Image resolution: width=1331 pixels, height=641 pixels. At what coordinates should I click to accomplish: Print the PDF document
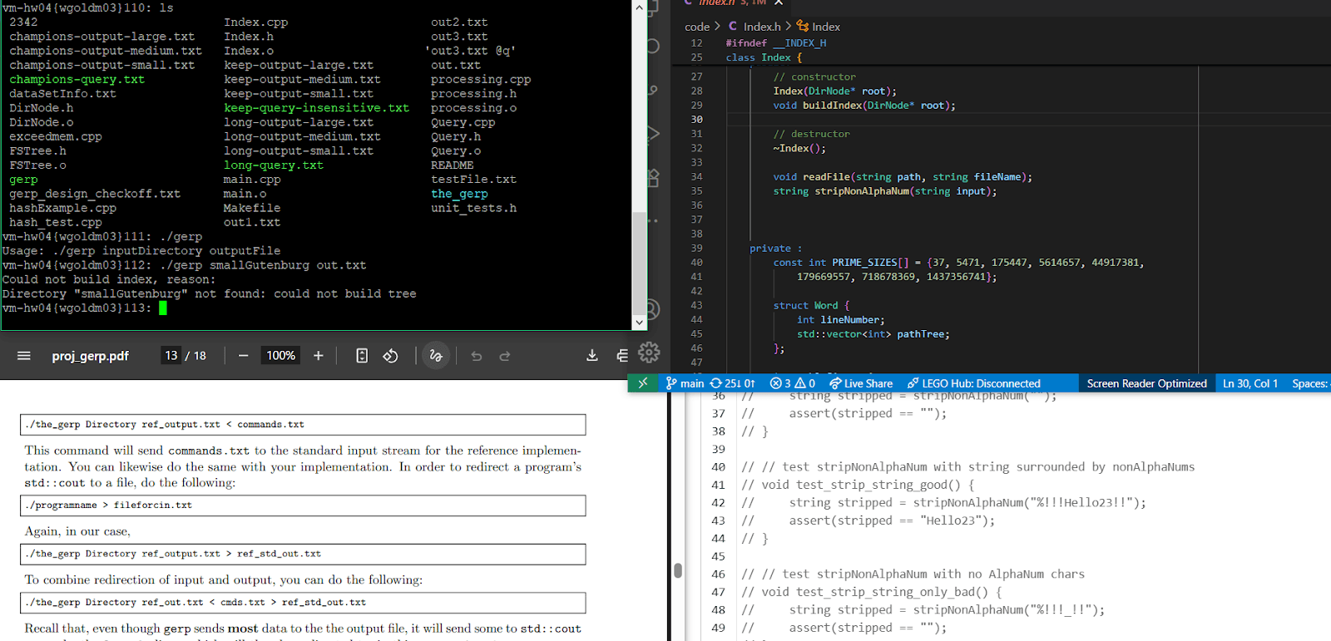[x=622, y=356]
